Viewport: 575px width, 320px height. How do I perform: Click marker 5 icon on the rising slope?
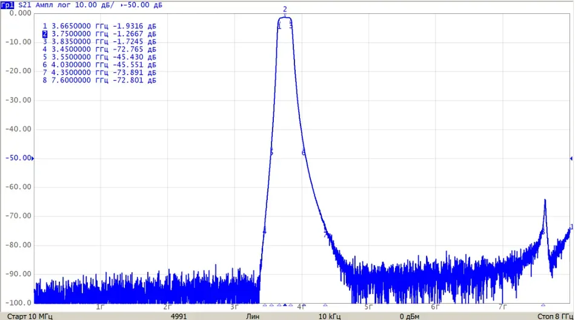pyautogui.click(x=271, y=153)
